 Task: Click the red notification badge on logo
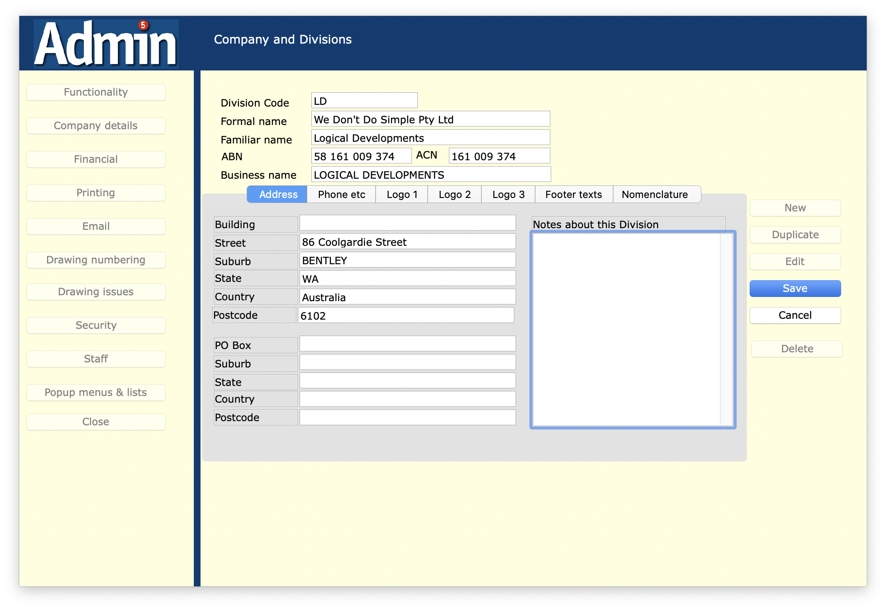click(x=143, y=25)
